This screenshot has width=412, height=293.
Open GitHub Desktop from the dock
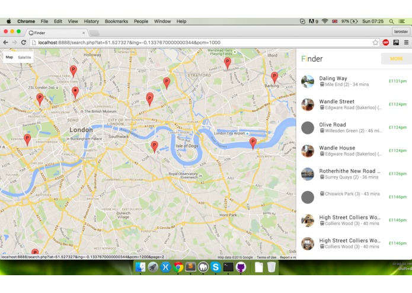(241, 267)
